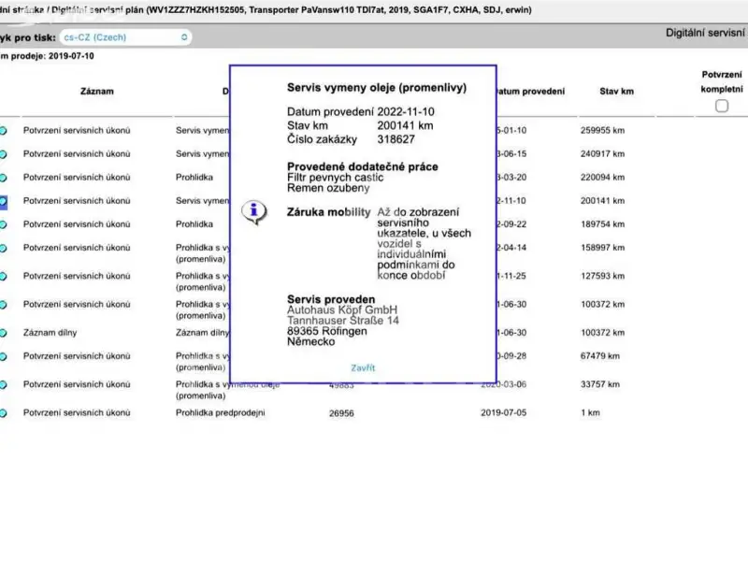Click the round icon in the 1 km row
Image resolution: width=748 pixels, height=561 pixels.
pos(3,413)
